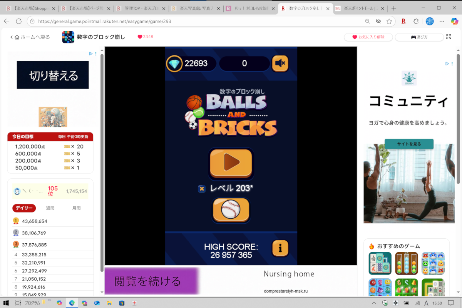Open the browser extensions puzzle icon

coord(416,22)
